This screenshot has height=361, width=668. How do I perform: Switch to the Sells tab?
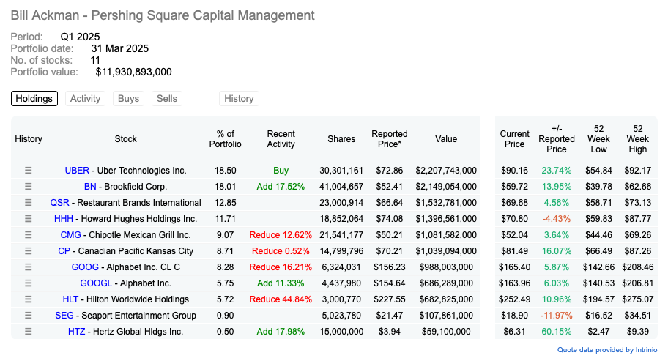167,98
